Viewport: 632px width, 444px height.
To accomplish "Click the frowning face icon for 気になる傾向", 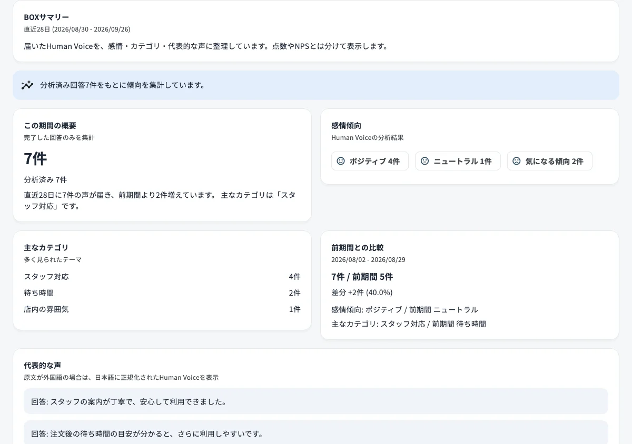I will (517, 161).
